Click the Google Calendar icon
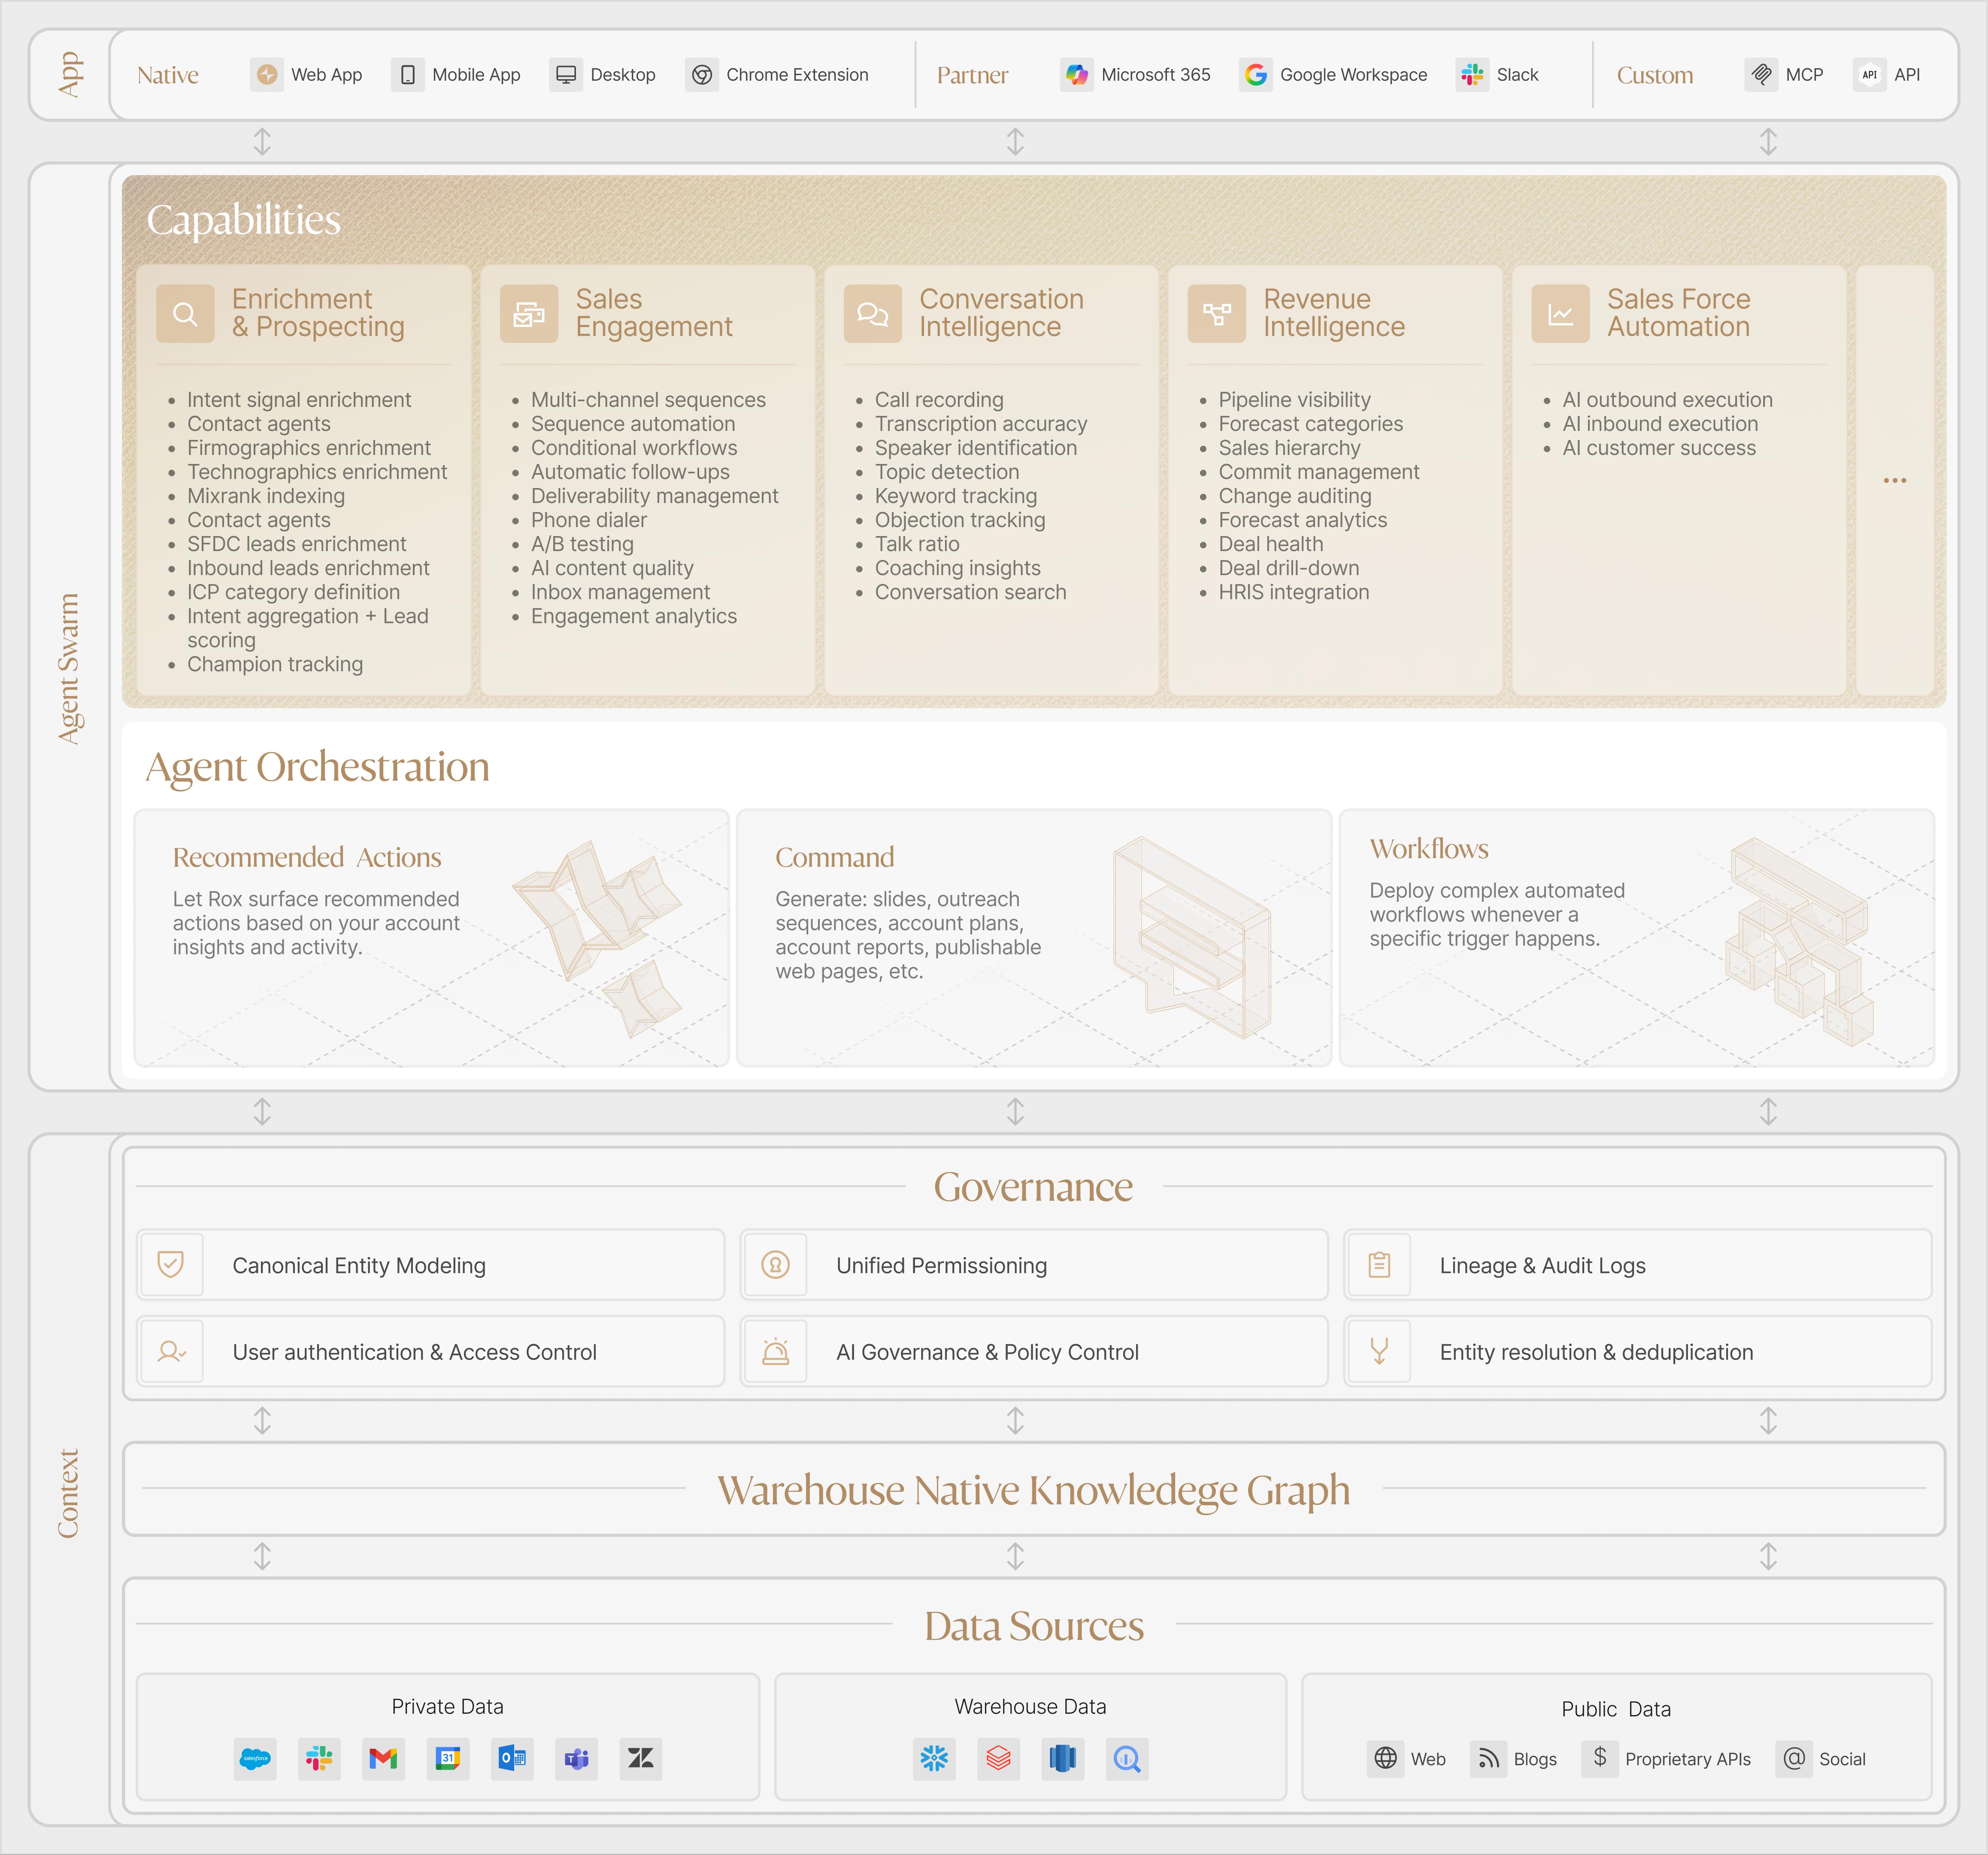This screenshot has width=1988, height=1855. click(x=447, y=1758)
